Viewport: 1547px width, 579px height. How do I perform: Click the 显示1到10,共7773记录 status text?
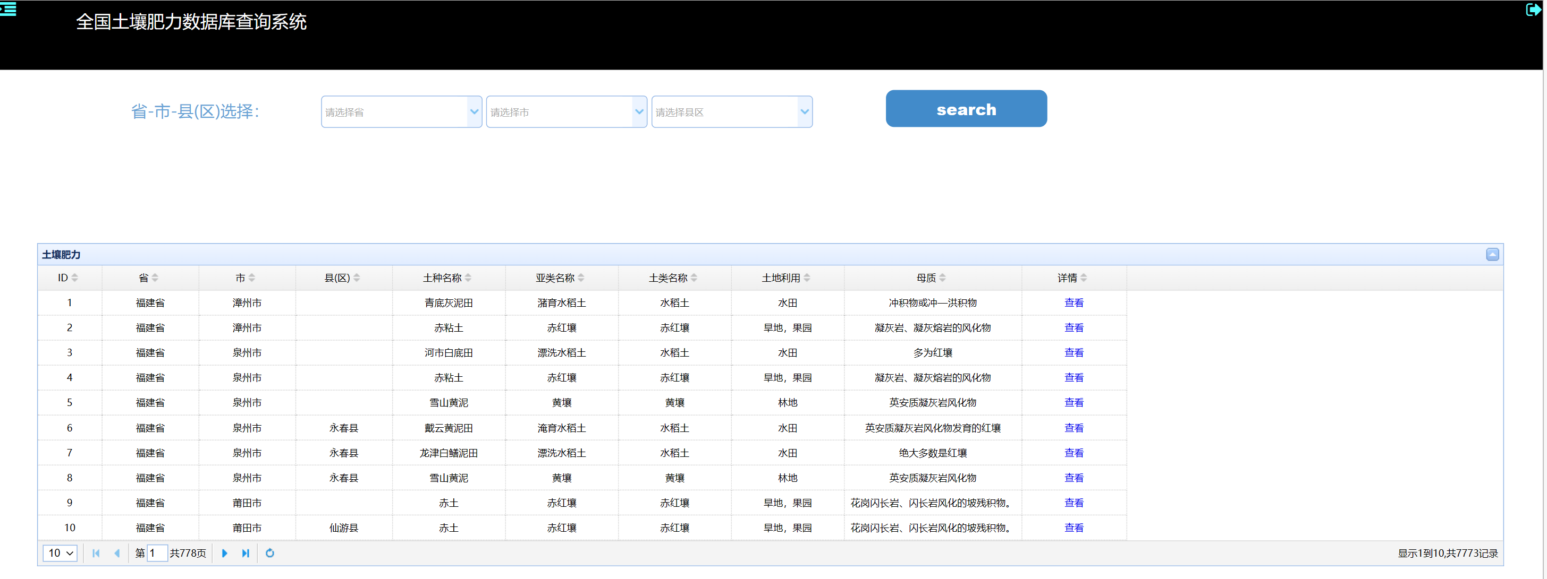[x=1447, y=553]
